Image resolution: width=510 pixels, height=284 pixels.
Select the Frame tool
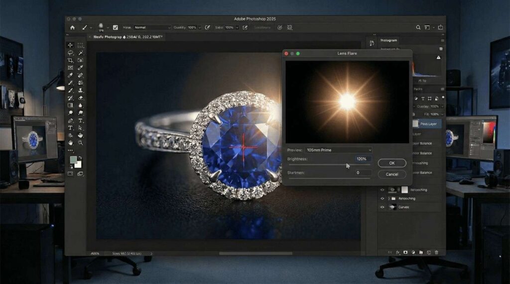70,68
